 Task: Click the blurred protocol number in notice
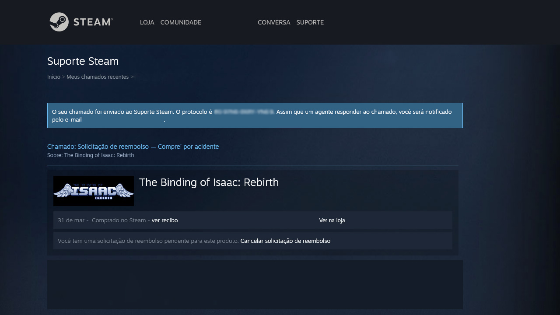(x=244, y=112)
